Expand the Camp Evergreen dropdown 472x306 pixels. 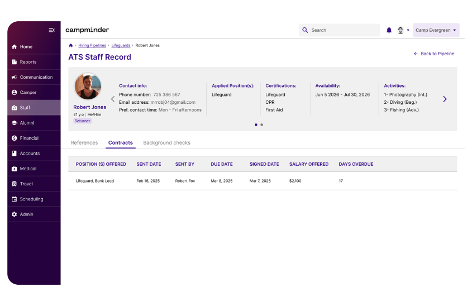[436, 30]
